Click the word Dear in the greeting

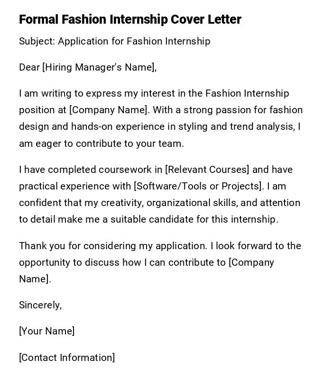click(x=29, y=68)
